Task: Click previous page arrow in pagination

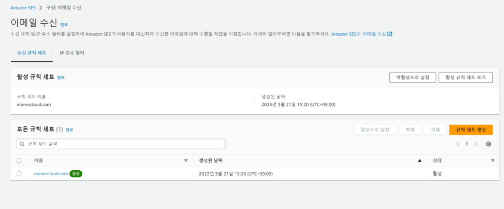Action: (458, 144)
